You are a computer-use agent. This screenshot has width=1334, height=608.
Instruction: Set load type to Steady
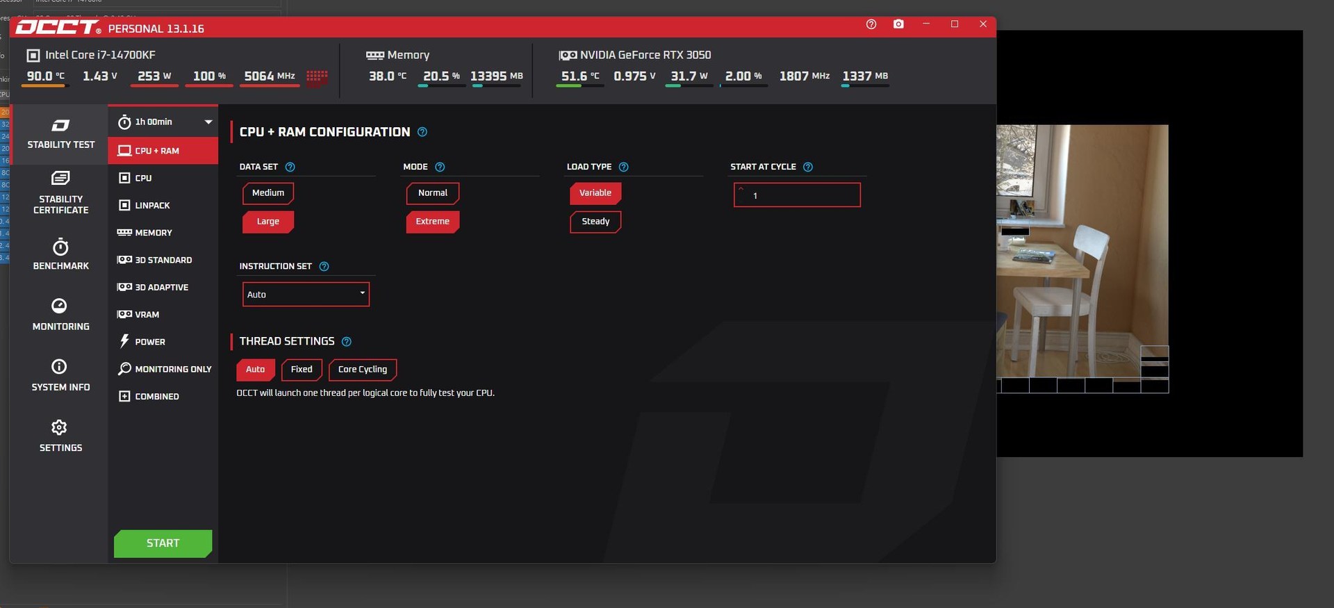[595, 222]
